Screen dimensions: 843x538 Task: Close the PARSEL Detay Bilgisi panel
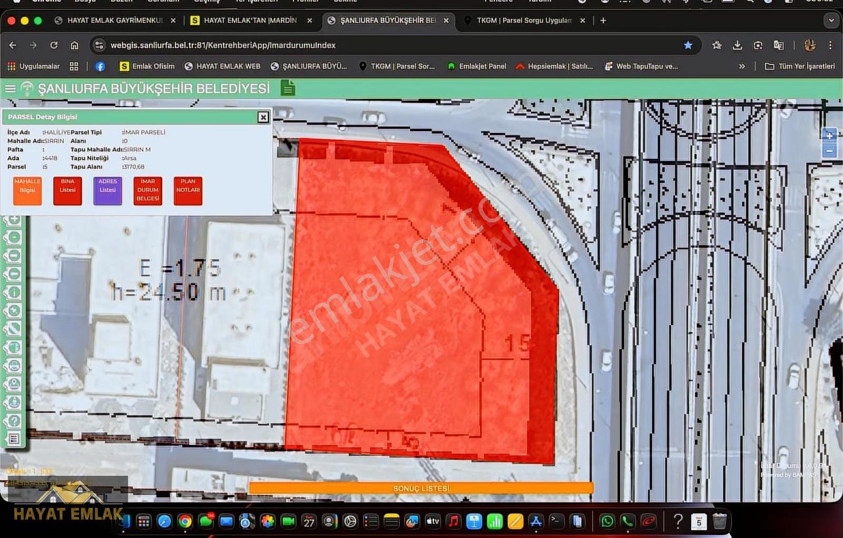263,117
